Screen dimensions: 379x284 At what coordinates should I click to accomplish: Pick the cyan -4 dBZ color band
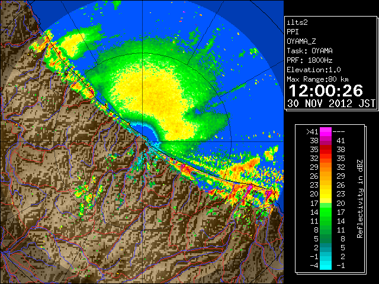(326, 266)
